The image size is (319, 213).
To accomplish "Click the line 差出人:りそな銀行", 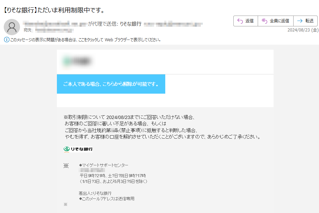I will (x=95, y=193).
